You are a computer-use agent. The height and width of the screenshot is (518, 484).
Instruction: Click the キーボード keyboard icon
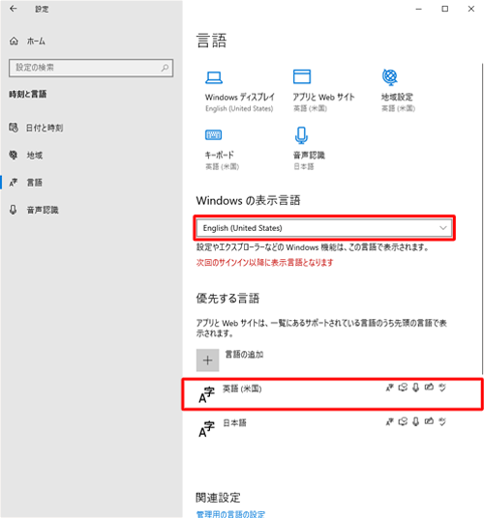coord(213,134)
